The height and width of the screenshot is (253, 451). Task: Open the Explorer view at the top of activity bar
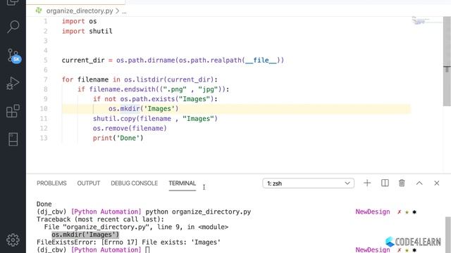pos(13,3)
